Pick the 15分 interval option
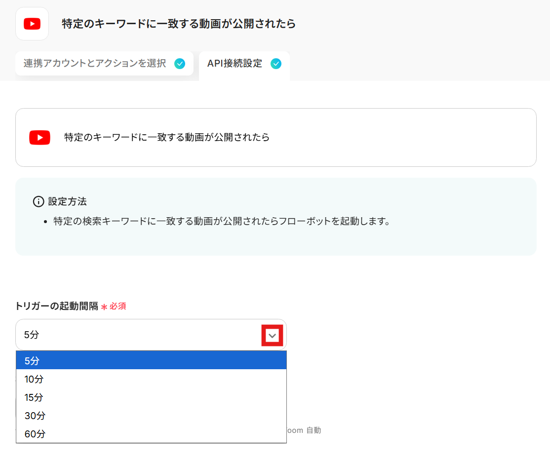The image size is (550, 463). pos(151,397)
